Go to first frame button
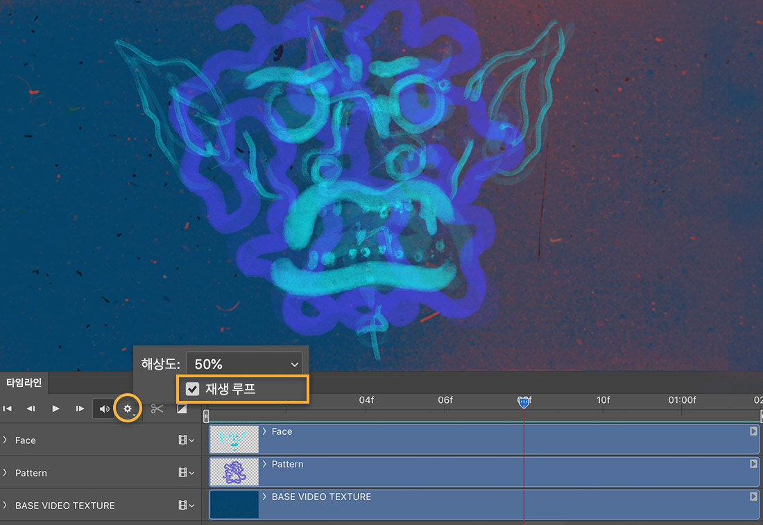The height and width of the screenshot is (525, 763). (x=8, y=408)
